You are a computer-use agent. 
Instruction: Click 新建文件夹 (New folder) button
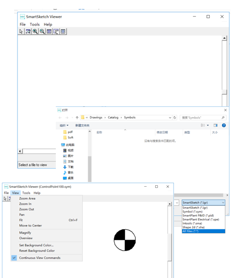pyautogui.click(x=82, y=125)
